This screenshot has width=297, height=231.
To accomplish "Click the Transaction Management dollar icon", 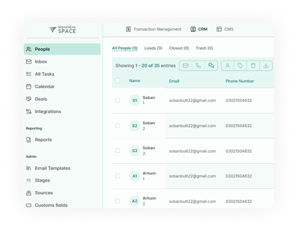I will point(129,29).
